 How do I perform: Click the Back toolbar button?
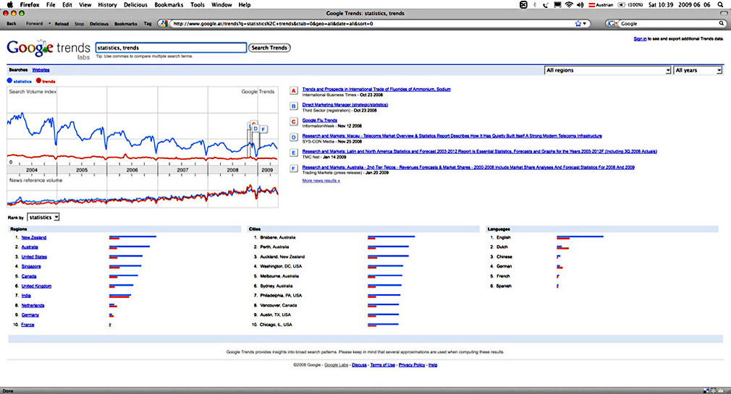pyautogui.click(x=12, y=23)
